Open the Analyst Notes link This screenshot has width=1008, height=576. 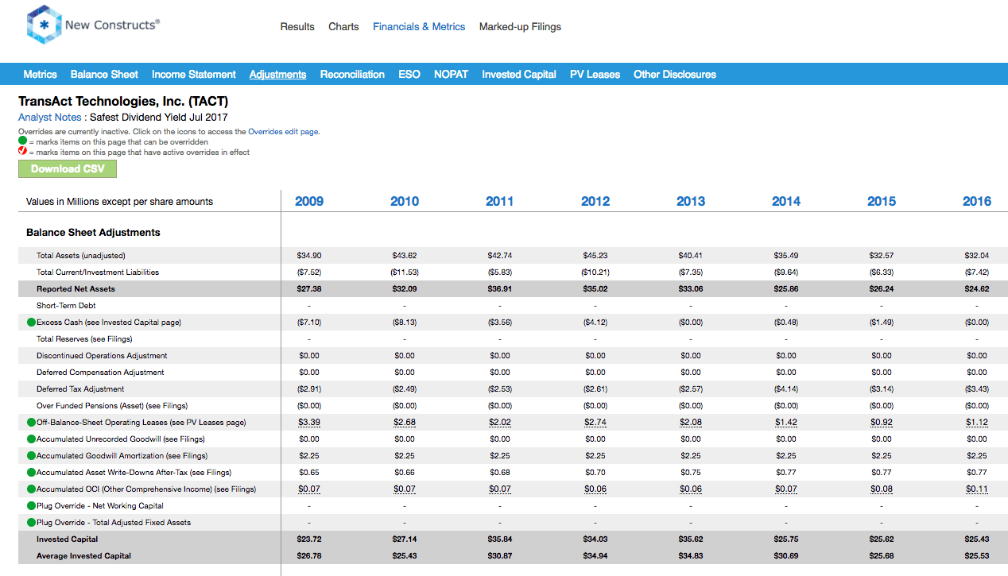pos(50,118)
